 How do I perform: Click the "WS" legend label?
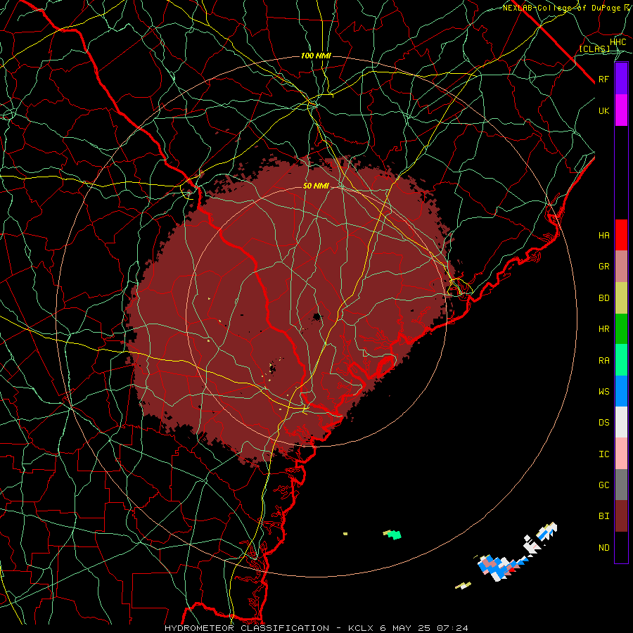[x=603, y=391]
